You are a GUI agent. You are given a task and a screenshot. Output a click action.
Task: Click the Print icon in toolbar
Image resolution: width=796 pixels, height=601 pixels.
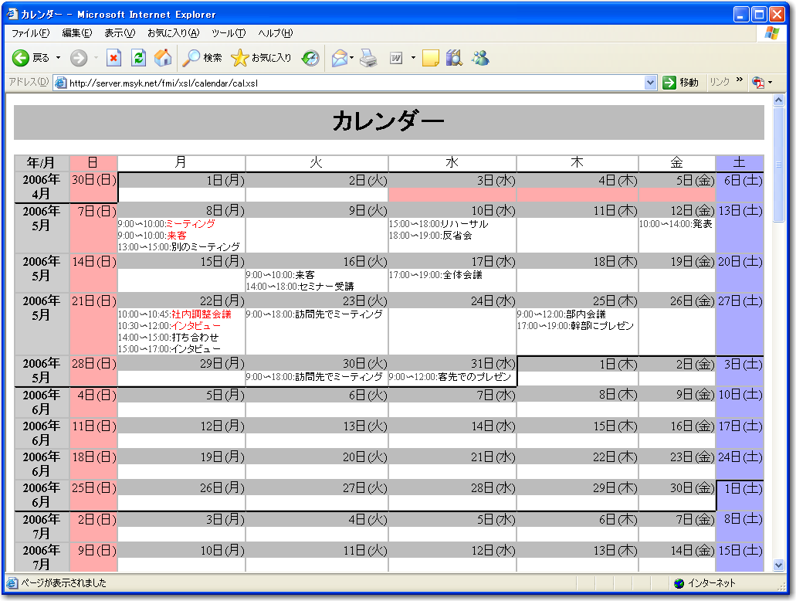pos(368,58)
